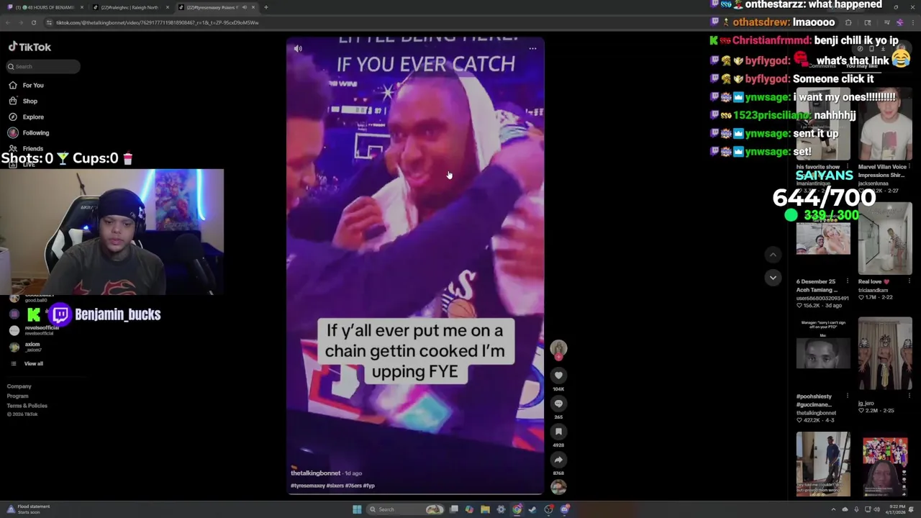Open the comments via the speech-bubble icon

tap(558, 404)
